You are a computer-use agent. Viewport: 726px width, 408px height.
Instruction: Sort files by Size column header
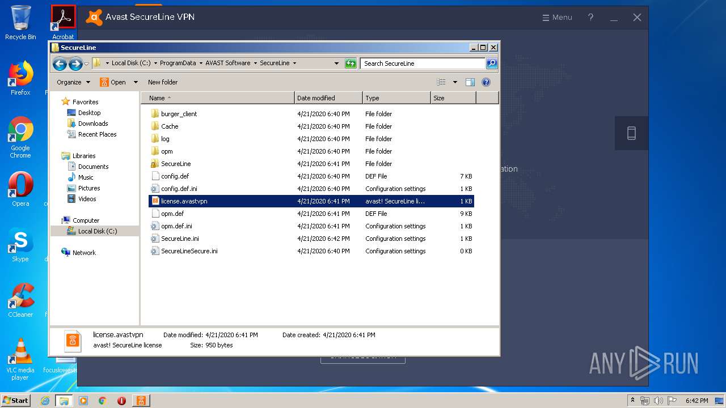coord(453,98)
